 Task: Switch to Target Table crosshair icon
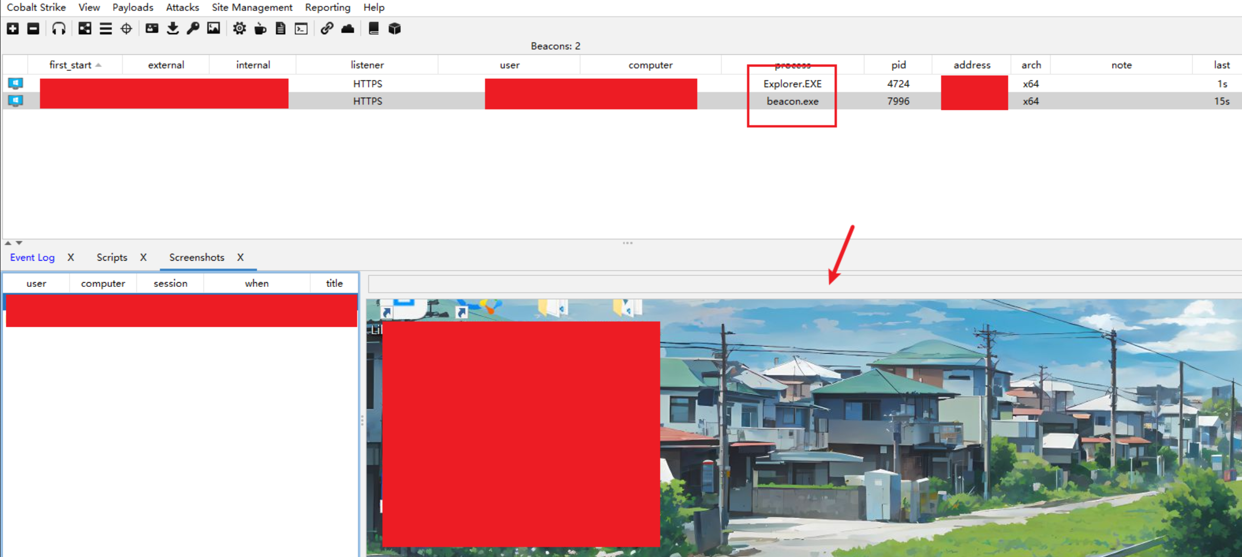pos(126,28)
